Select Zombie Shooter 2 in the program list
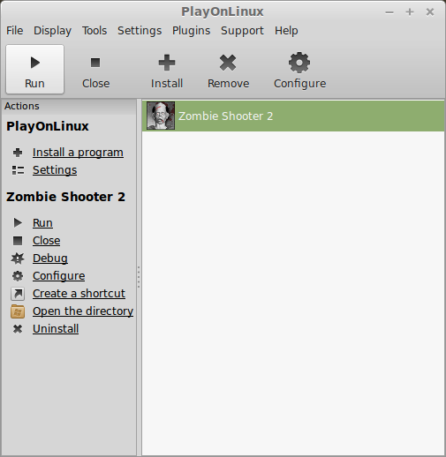The height and width of the screenshot is (457, 446). (x=293, y=116)
